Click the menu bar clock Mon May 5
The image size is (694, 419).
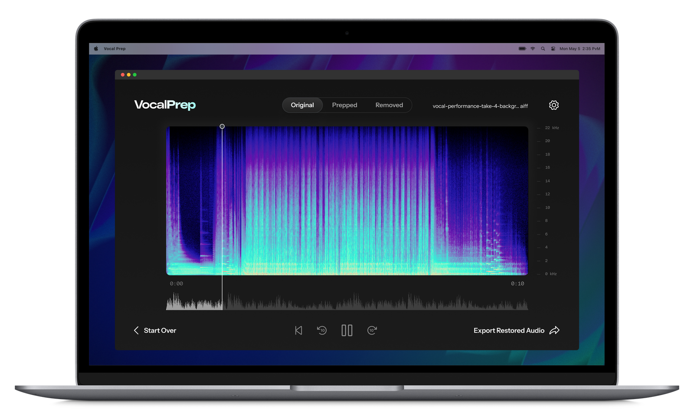coord(580,49)
